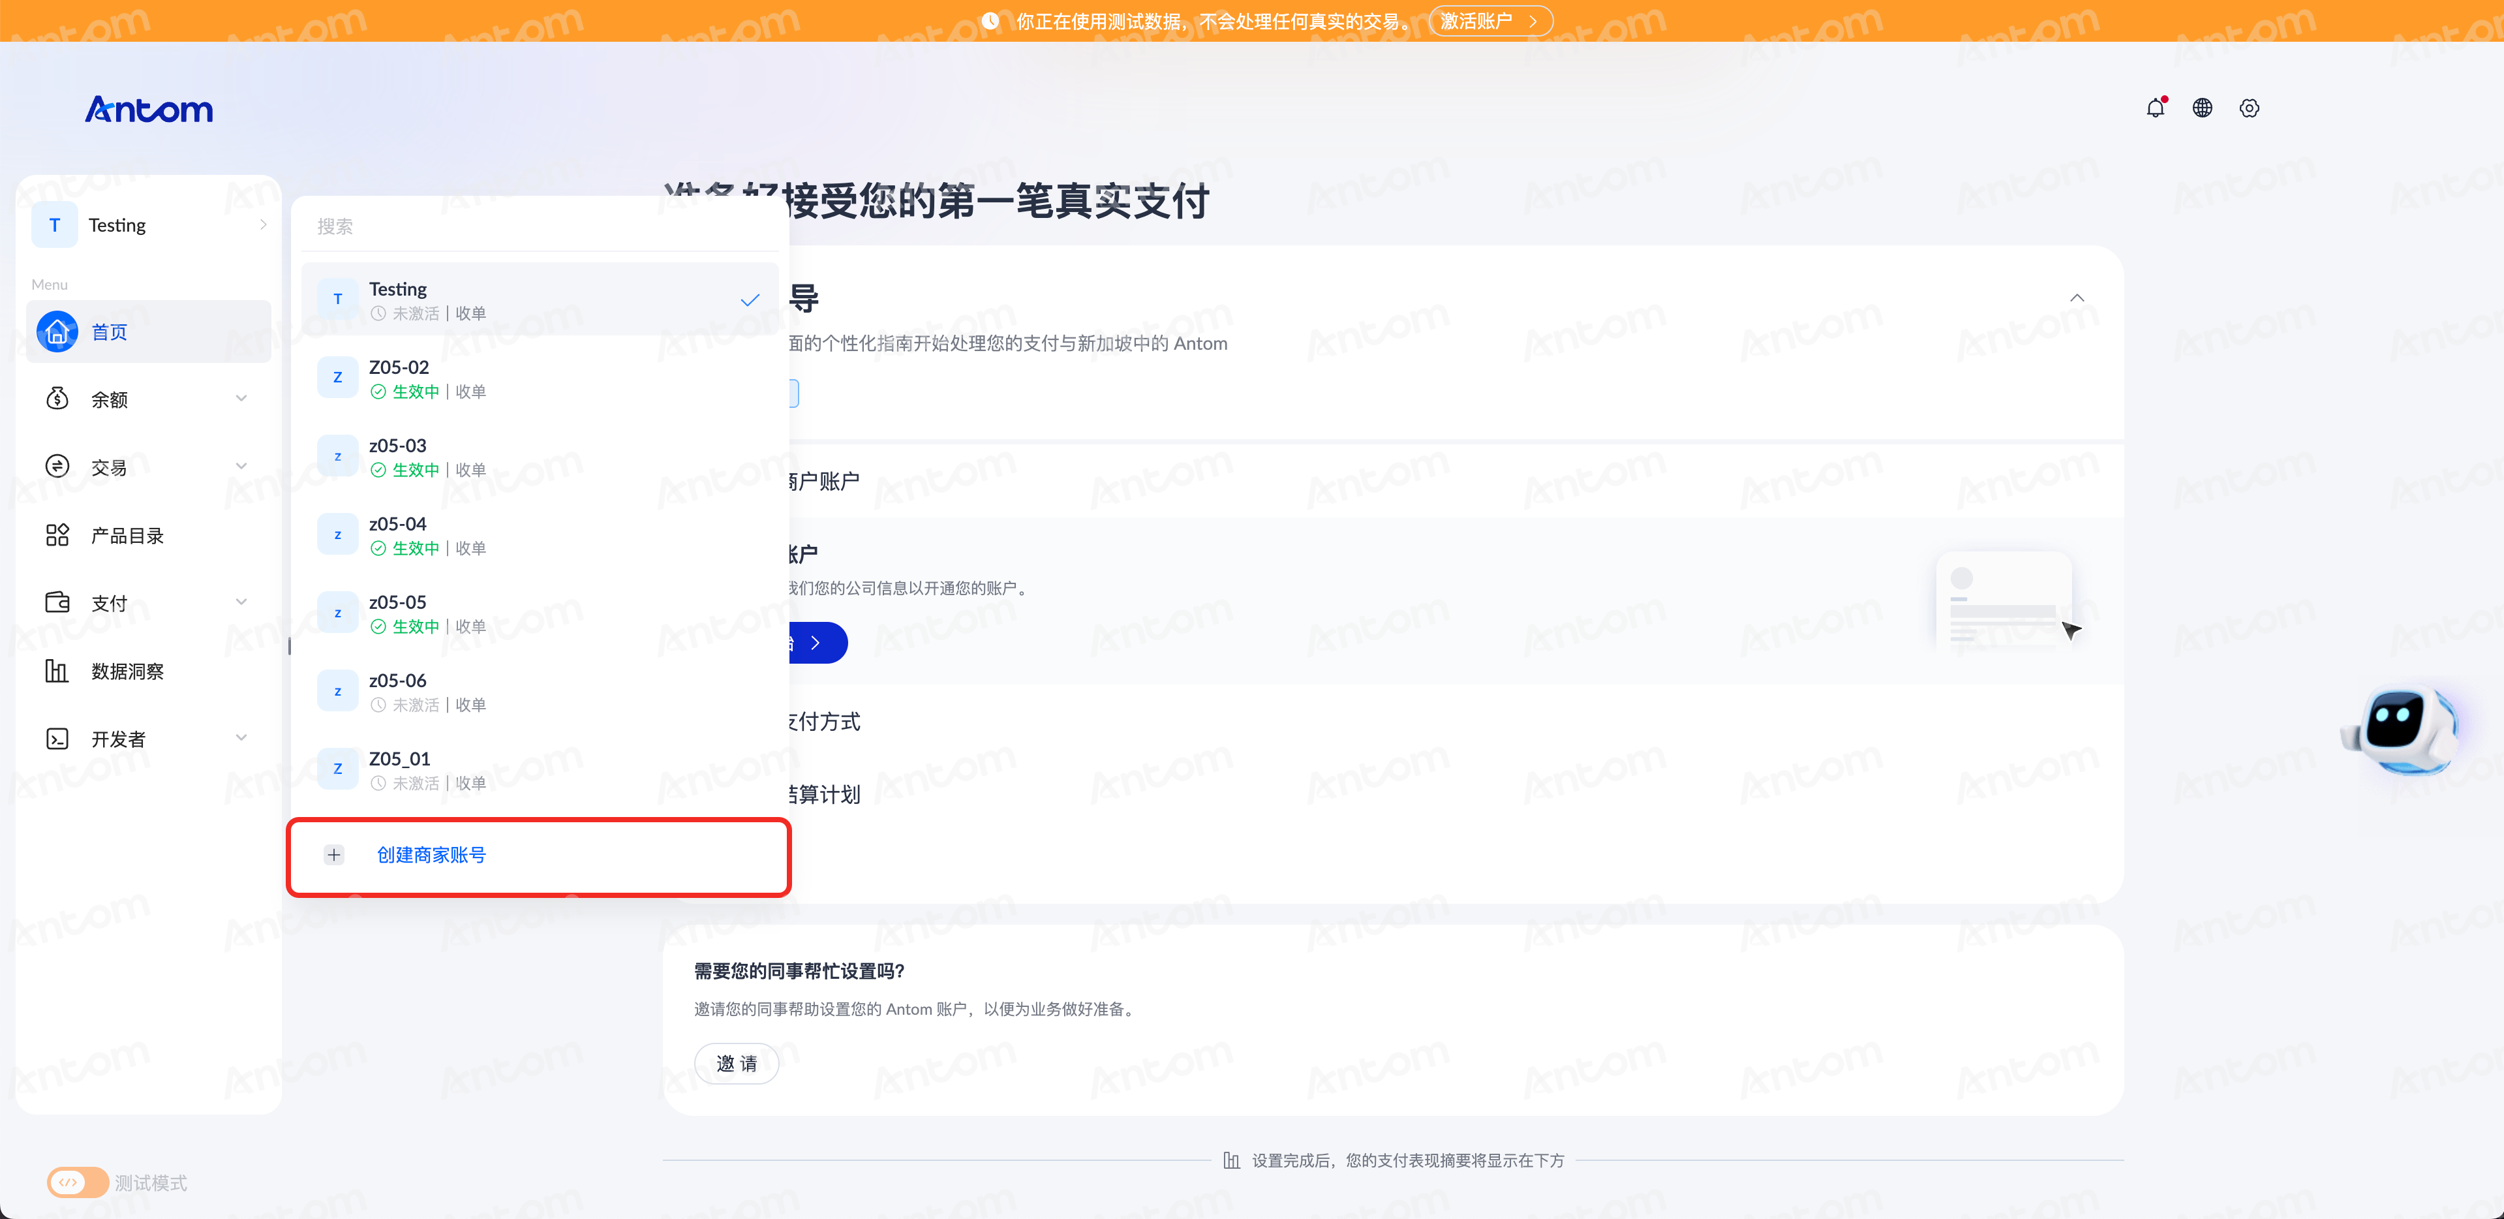Screen dimensions: 2504x1219
Task: Expand the 交易 menu chevron
Action: pos(241,467)
